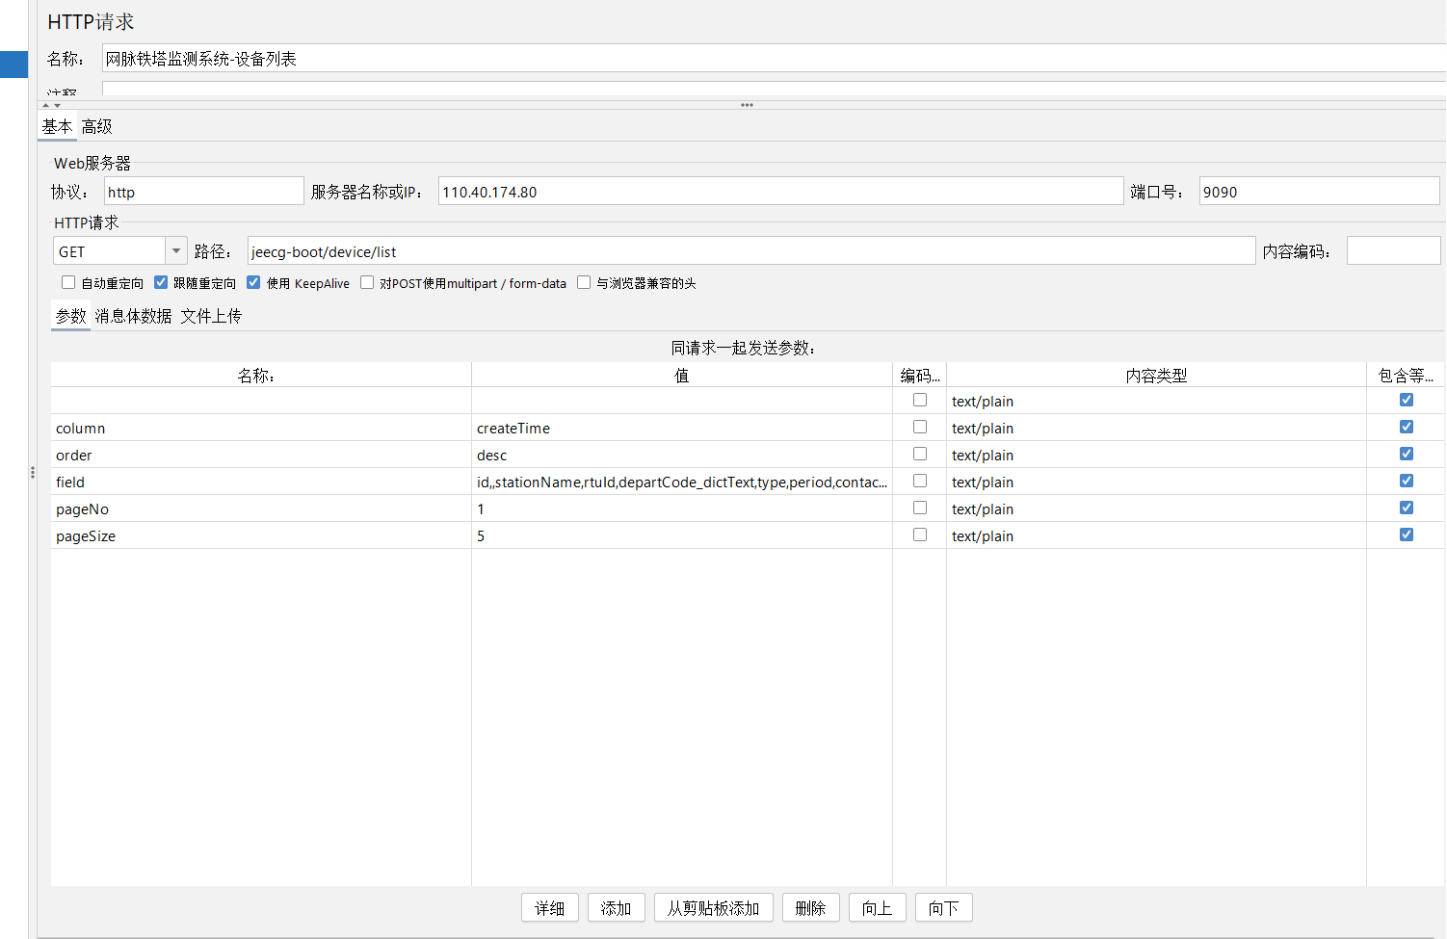Switch to the 基本 tab
Viewport: 1447px width, 939px height.
point(57,126)
